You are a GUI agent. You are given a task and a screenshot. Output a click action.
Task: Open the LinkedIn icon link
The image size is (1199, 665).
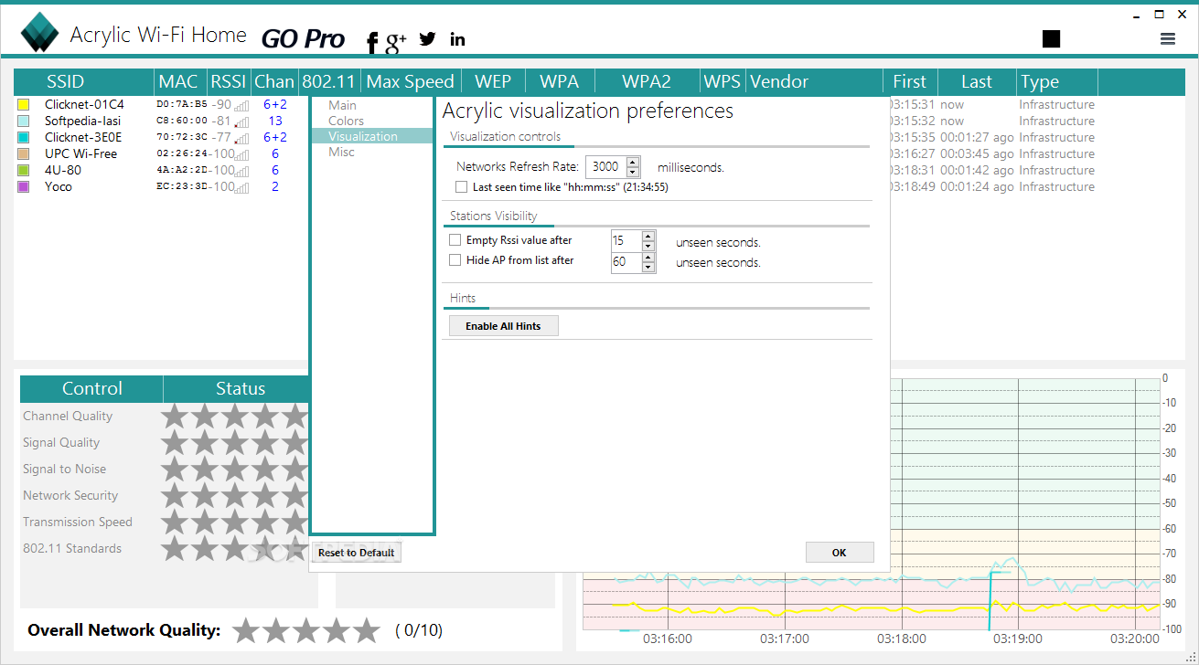point(457,38)
